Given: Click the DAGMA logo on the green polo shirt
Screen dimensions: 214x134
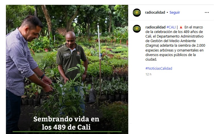Looking at the screenshot, I should (66, 55).
